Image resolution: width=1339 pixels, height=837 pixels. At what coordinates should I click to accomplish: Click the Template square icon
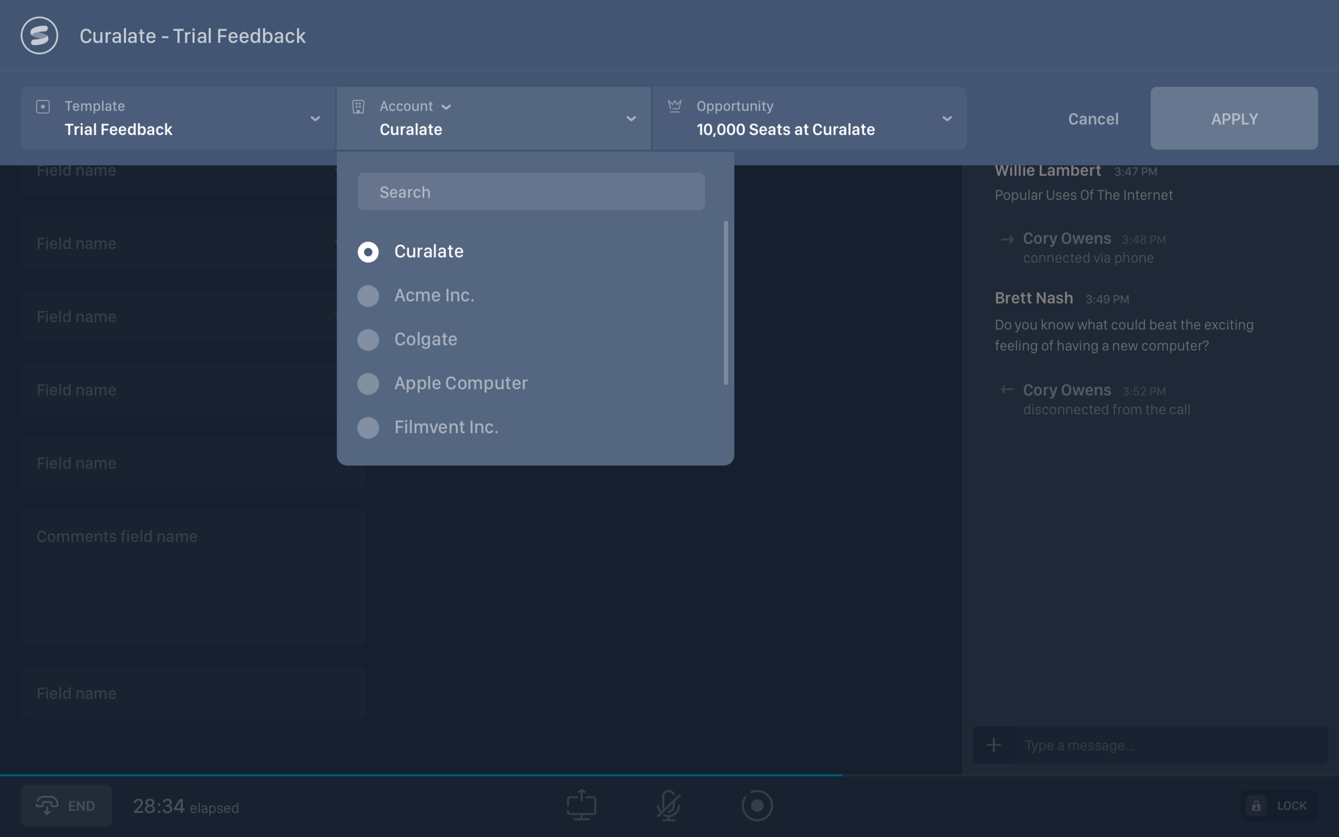pos(43,106)
